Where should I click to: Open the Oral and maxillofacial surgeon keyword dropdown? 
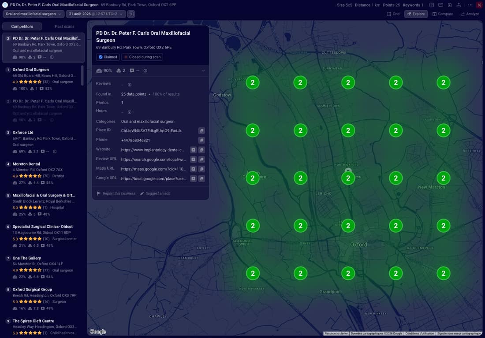click(34, 14)
